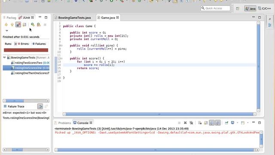Viewport: 275px width, 155px height.
Task: Switch to the BowlingGameTests.java editor tab
Action: 74,18
